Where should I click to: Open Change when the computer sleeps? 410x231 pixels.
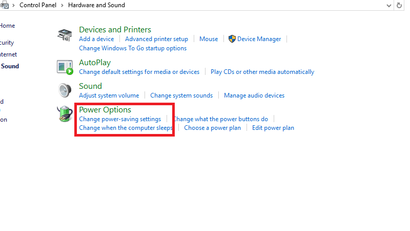pos(126,128)
